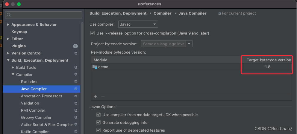Click the demo target bytecode version cell
The width and height of the screenshot is (297, 134).
point(267,67)
